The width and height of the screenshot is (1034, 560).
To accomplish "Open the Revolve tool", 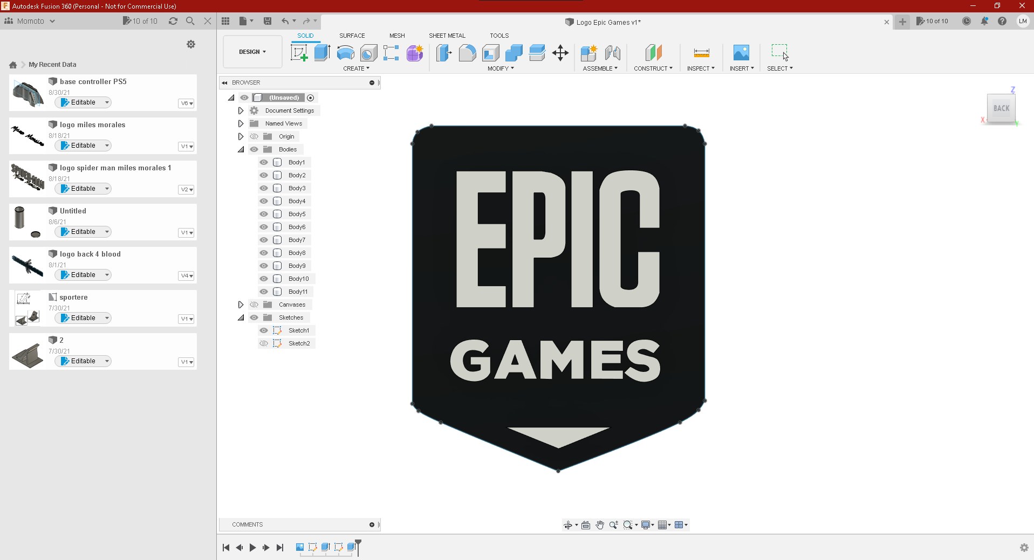I will 345,53.
